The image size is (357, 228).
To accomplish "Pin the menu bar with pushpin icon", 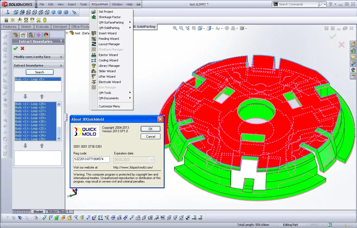I will coord(138,4).
